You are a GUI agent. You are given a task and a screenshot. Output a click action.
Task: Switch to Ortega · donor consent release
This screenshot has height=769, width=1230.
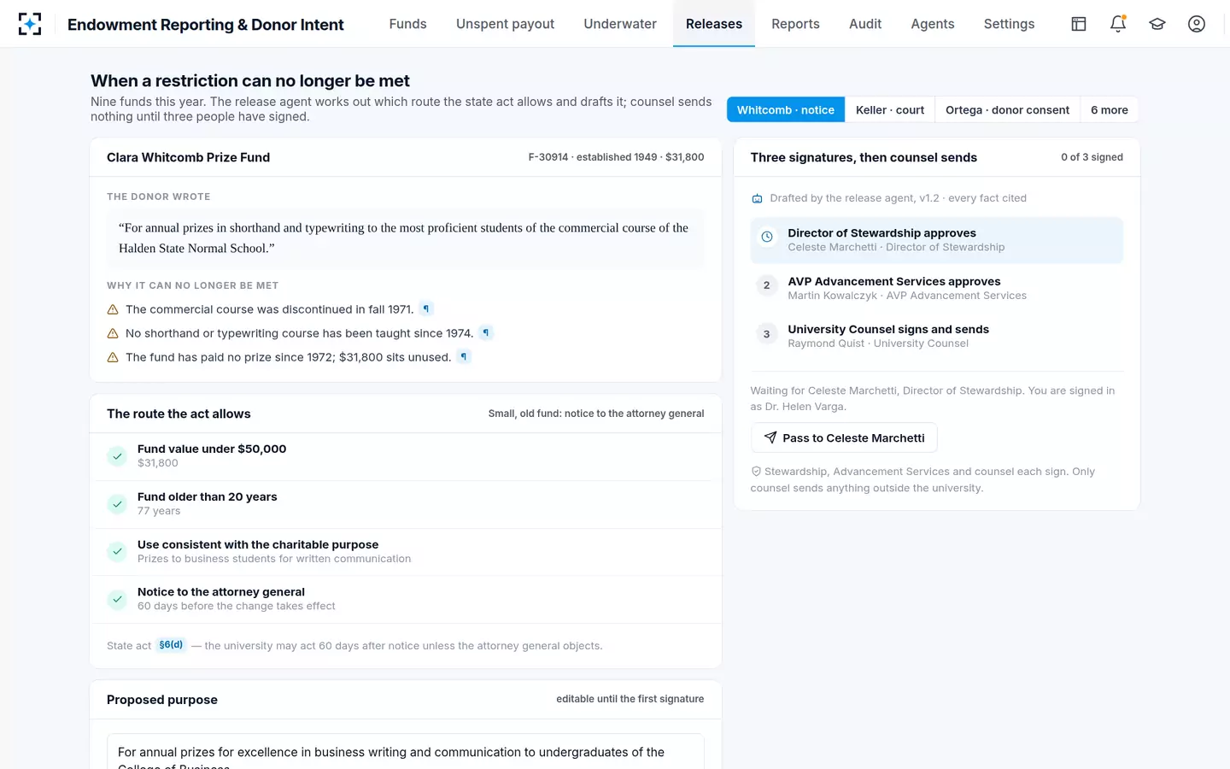[x=1007, y=110]
